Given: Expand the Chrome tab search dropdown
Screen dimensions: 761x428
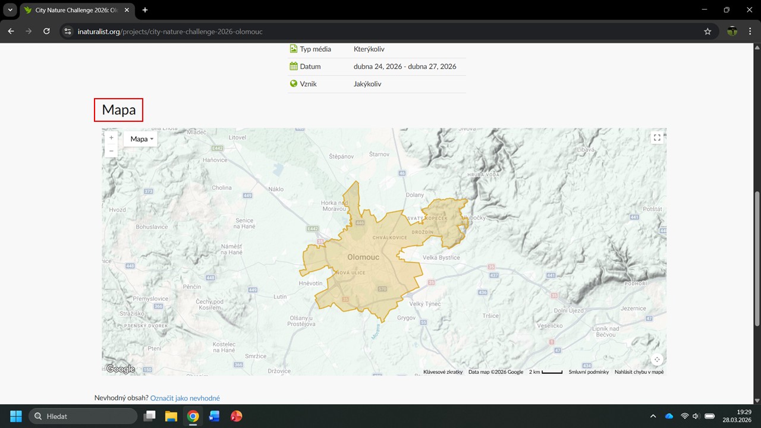Looking at the screenshot, I should 10,10.
